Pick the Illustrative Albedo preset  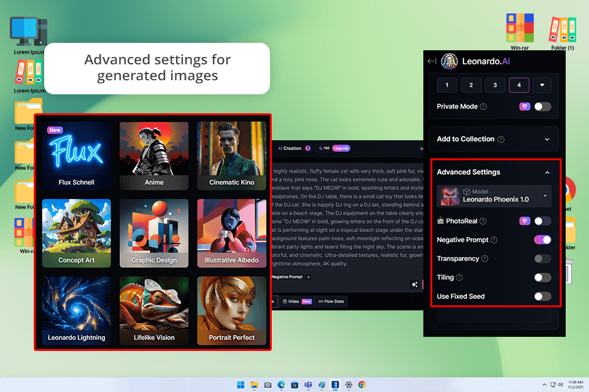[x=231, y=233]
